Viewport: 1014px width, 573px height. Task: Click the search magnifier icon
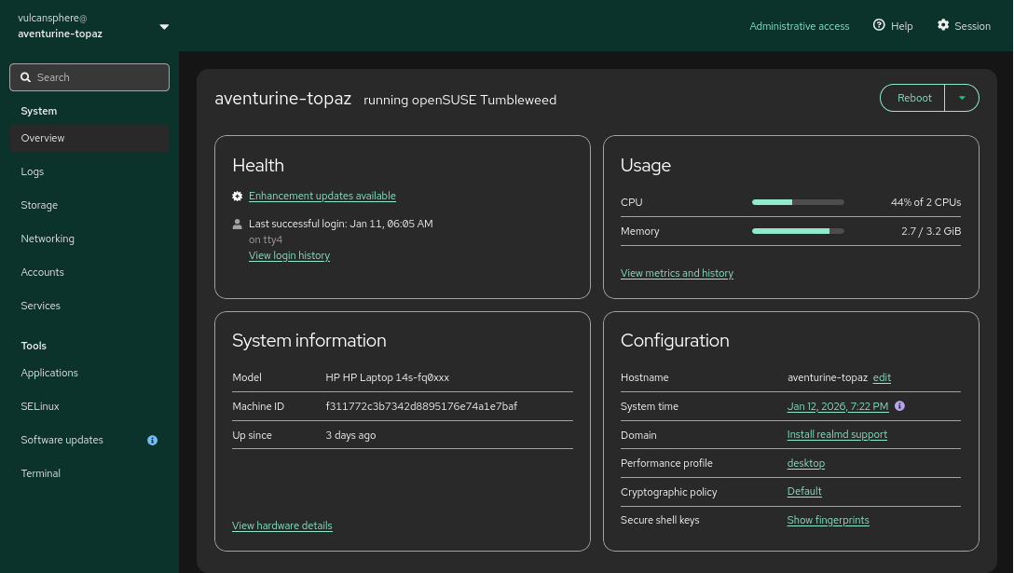click(26, 77)
